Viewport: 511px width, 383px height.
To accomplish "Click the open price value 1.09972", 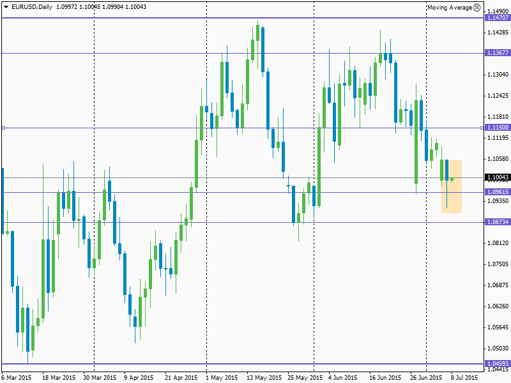I will pos(67,7).
